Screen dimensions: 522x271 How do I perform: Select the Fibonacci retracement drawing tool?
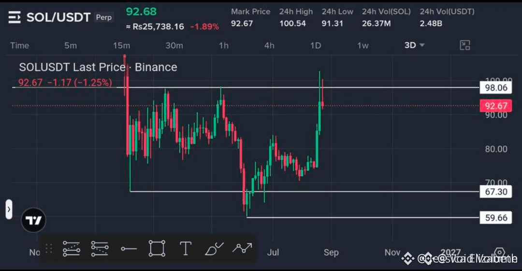[71, 249]
